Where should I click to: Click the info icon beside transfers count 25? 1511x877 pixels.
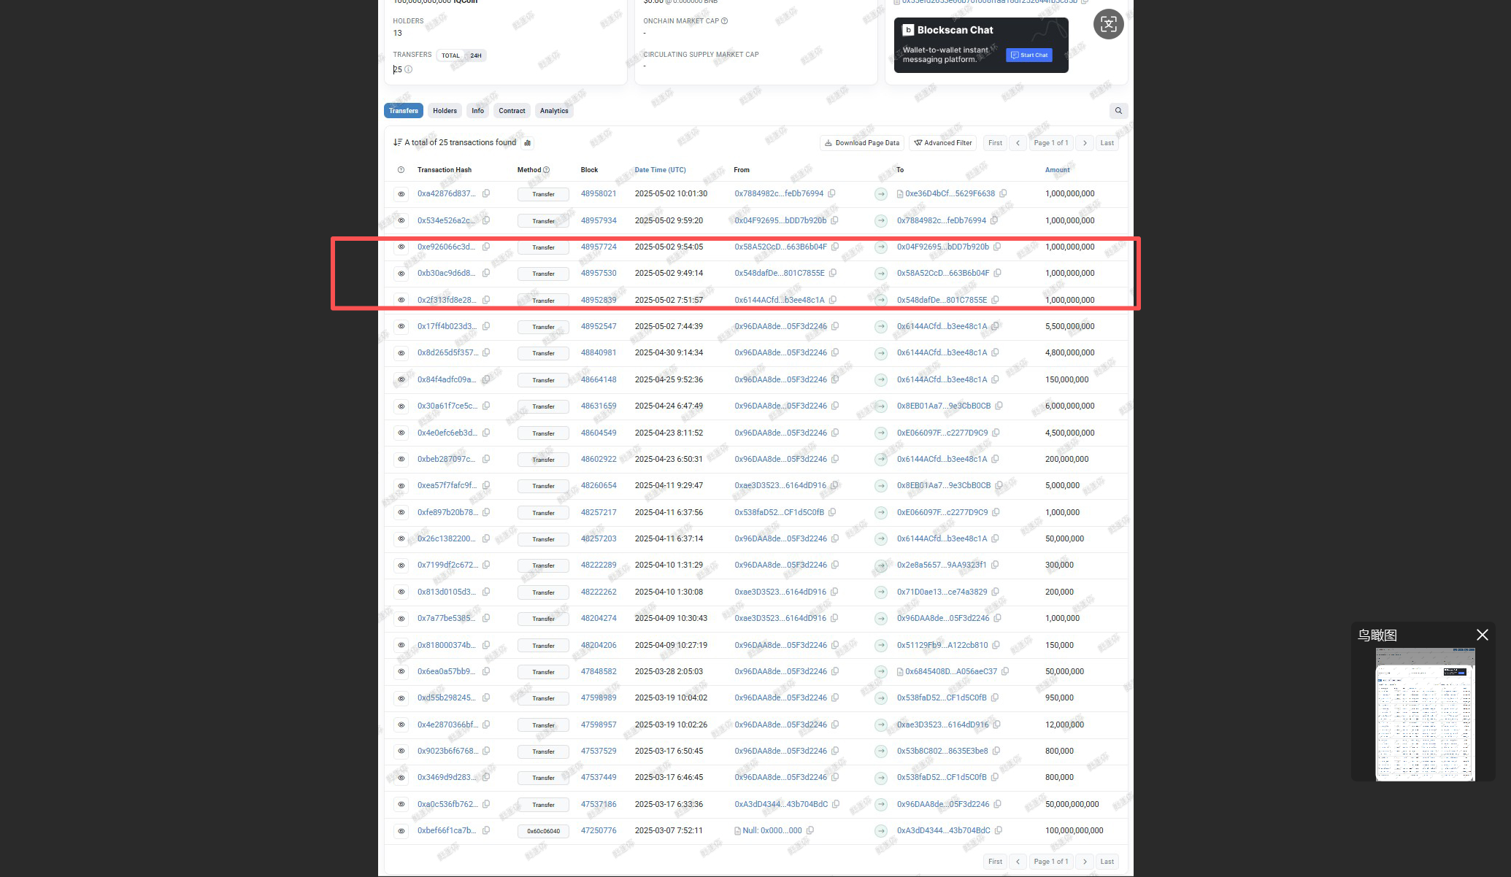(x=409, y=69)
